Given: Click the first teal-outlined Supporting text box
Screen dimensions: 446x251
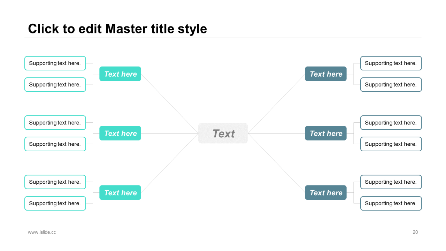Looking at the screenshot, I should click(55, 63).
